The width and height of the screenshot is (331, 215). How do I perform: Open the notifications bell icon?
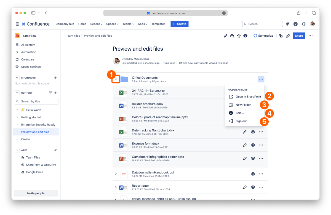click(287, 24)
